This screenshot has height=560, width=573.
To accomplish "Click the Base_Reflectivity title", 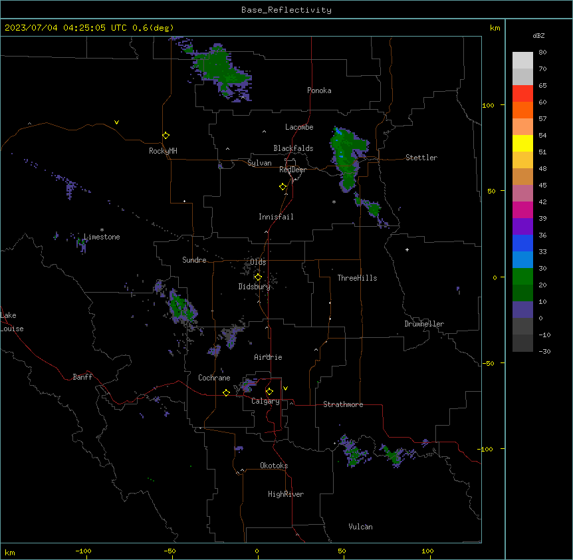I will (x=286, y=10).
